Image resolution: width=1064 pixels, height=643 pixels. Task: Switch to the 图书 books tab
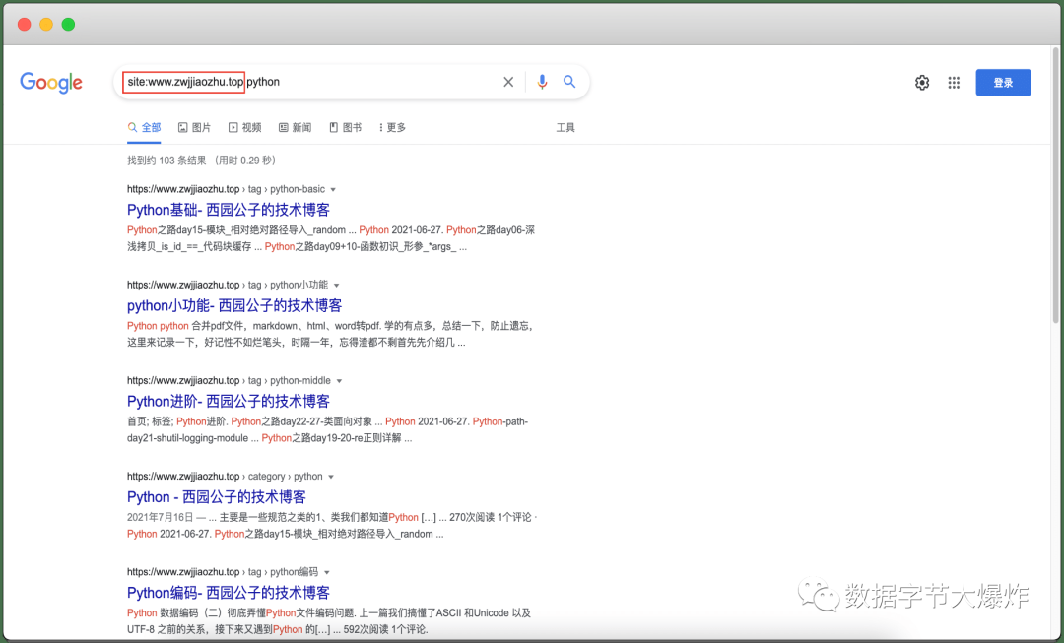point(345,127)
